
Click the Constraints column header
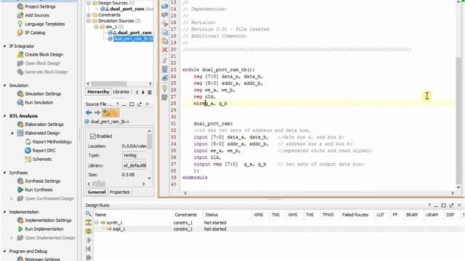coord(186,215)
